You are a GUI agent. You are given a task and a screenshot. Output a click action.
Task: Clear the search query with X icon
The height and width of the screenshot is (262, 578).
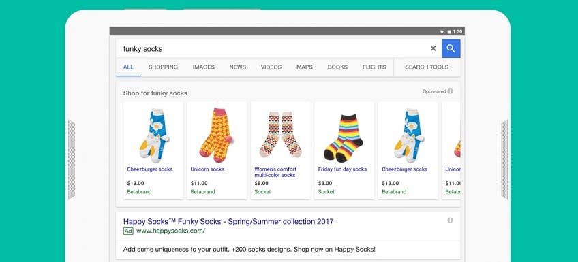pyautogui.click(x=433, y=48)
